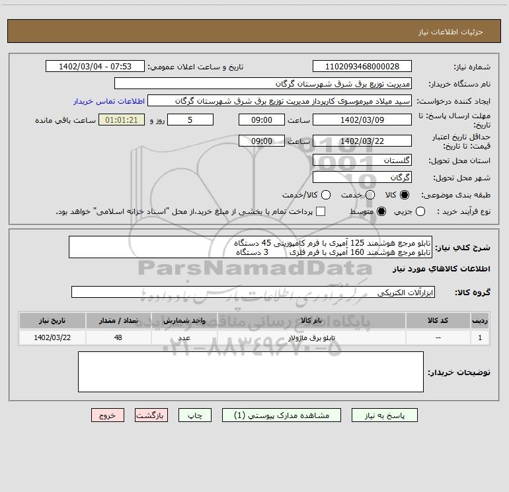
Task: Click the unit cell عدد
Action: tap(184, 337)
